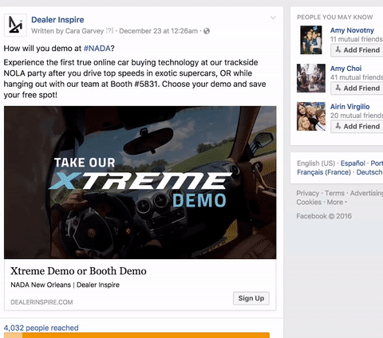The image size is (383, 338).
Task: View 41 mutual friends with Amy Choi
Action: coord(357,77)
